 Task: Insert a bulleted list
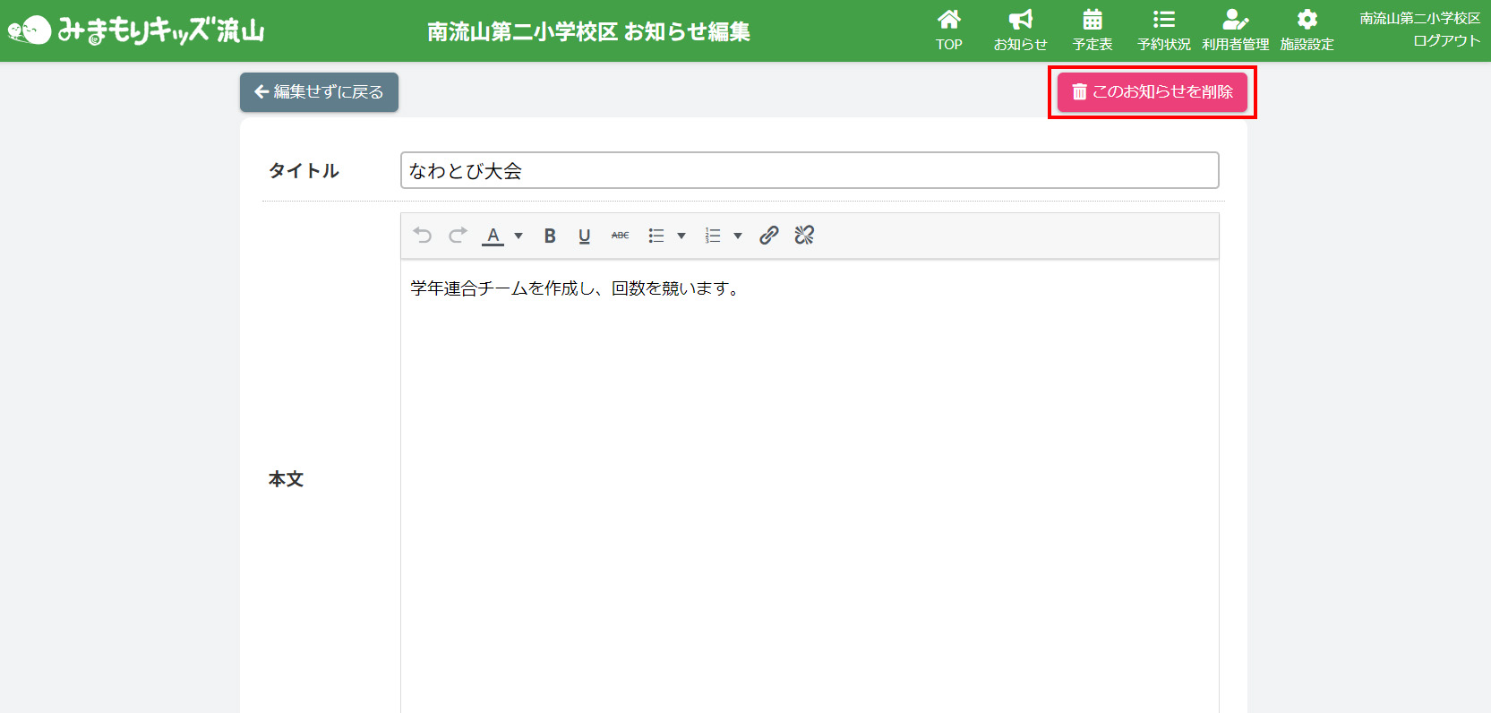click(656, 236)
